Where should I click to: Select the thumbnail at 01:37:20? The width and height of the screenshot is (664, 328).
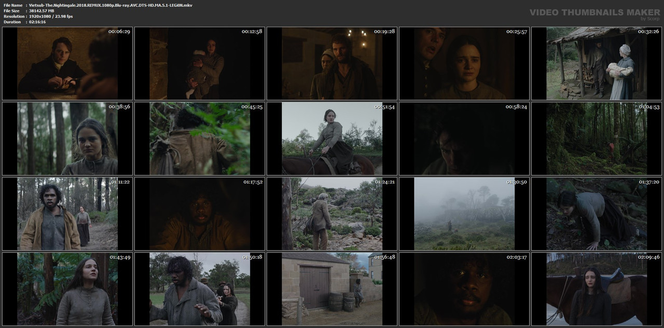pyautogui.click(x=597, y=214)
